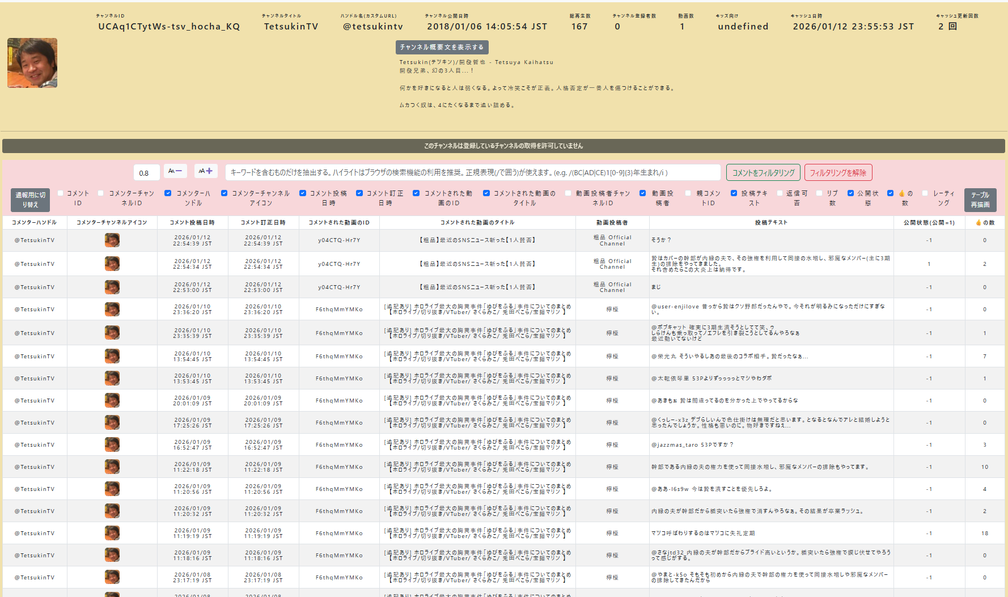This screenshot has height=597, width=1008.
Task: Click the テーブル再描画 redraw button
Action: click(980, 200)
